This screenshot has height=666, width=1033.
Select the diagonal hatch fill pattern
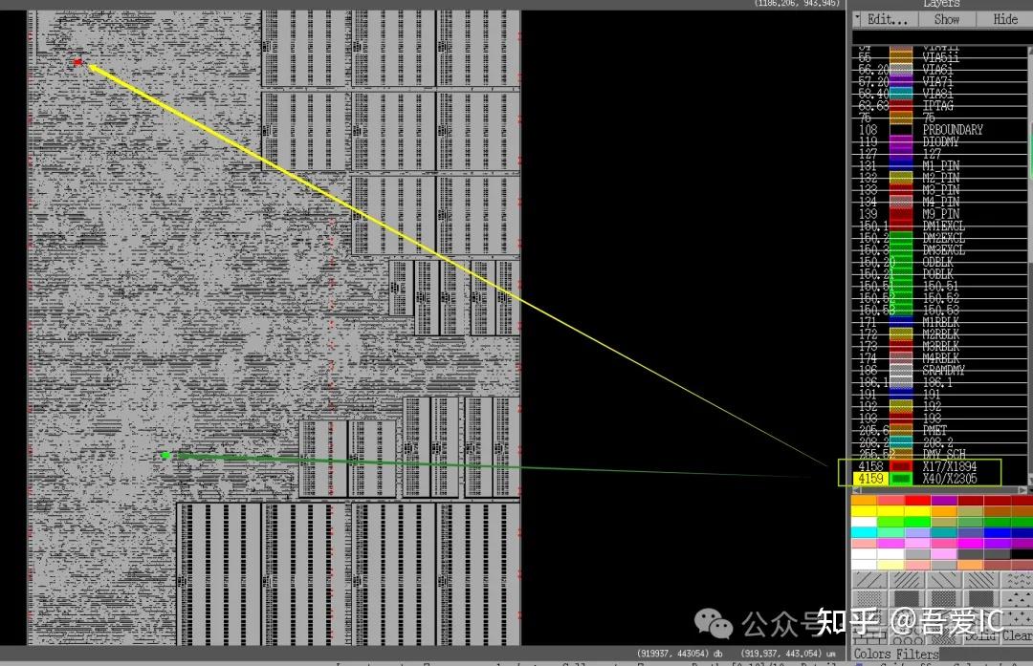(869, 579)
